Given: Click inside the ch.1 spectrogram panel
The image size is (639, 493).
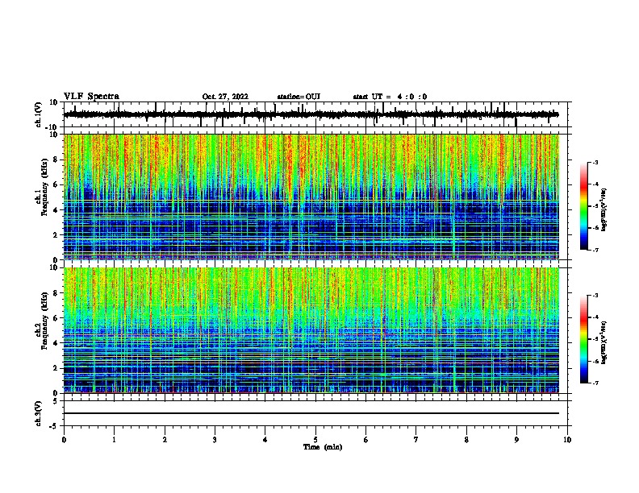Looking at the screenshot, I should (x=311, y=197).
